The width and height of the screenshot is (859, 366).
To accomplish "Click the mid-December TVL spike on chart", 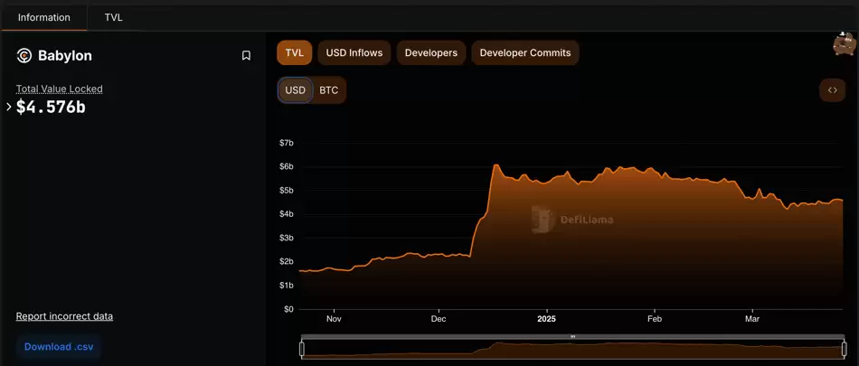I will point(496,167).
